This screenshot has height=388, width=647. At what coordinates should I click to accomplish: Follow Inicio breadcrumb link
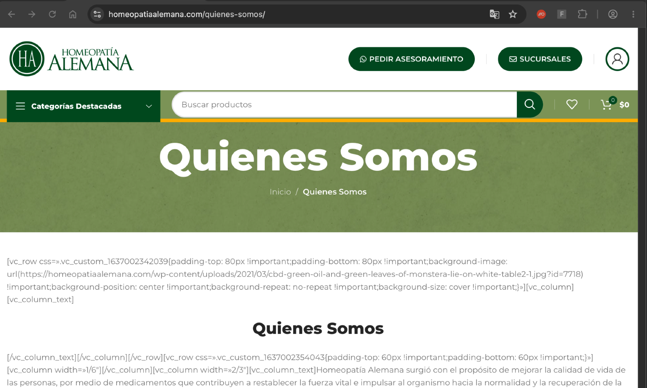pos(280,192)
